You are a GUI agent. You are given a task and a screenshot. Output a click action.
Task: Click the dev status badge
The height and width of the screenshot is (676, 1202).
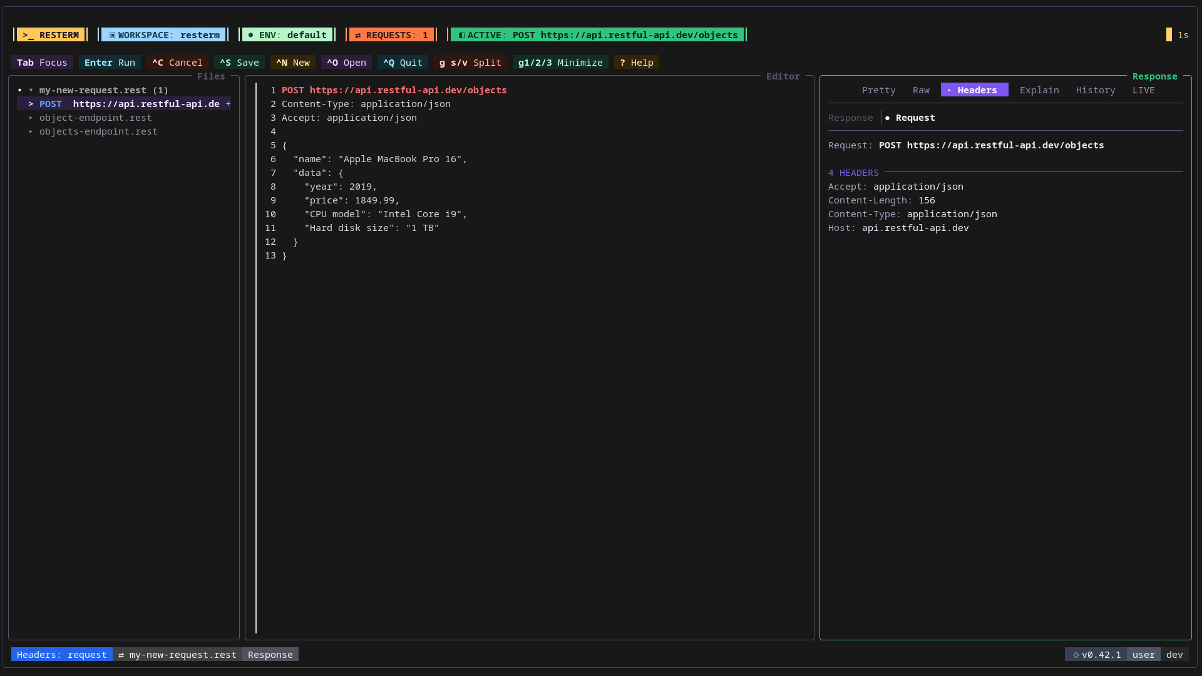(1174, 654)
